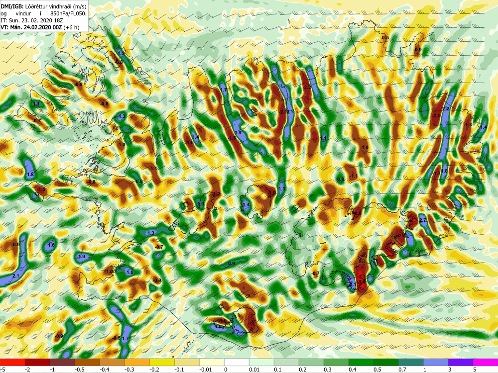This screenshot has height=373, width=498.
Task: Select legend swatch between -0.4 and -0.3
Action: [112, 362]
